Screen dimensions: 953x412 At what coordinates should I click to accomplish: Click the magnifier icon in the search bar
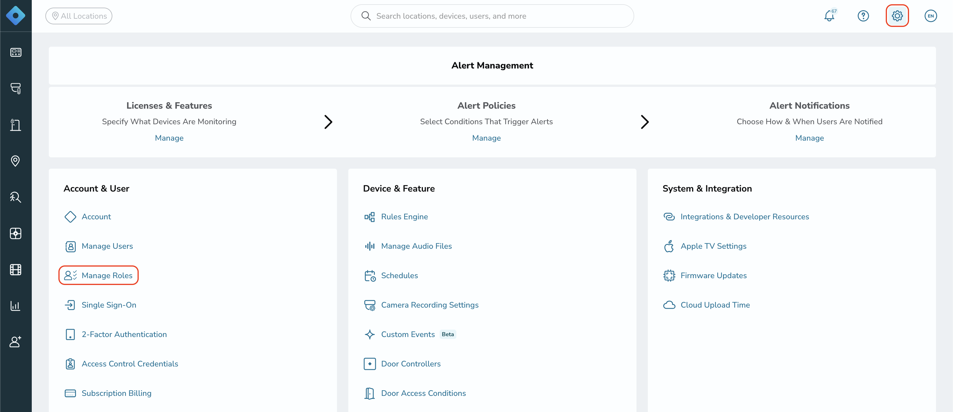pos(366,16)
